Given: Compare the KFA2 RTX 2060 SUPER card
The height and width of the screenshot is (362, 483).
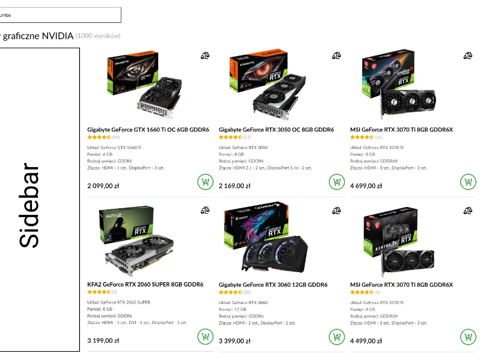Looking at the screenshot, I should [x=205, y=211].
